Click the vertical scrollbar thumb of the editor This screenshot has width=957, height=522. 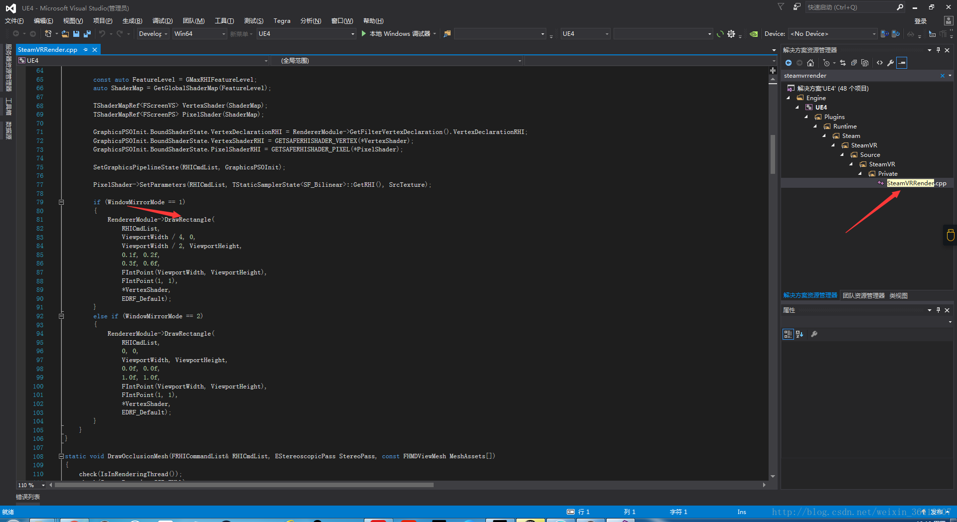click(773, 154)
